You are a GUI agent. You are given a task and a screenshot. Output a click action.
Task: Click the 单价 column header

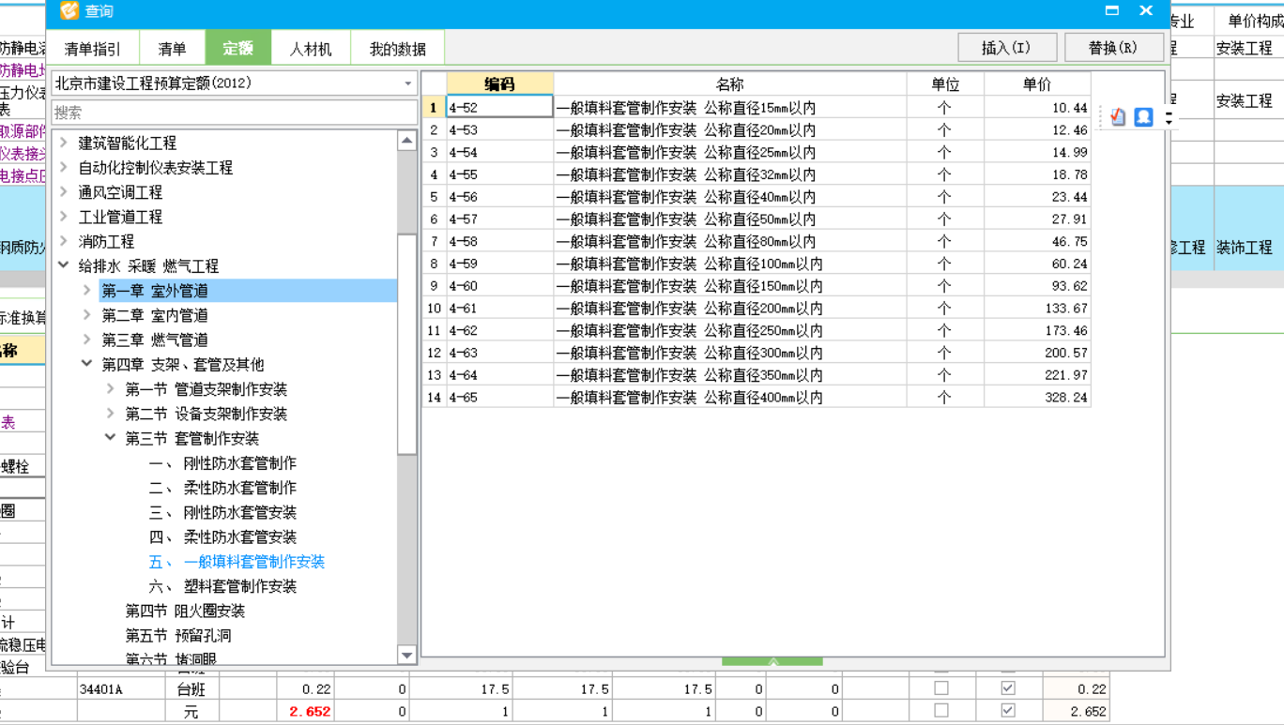[1037, 84]
